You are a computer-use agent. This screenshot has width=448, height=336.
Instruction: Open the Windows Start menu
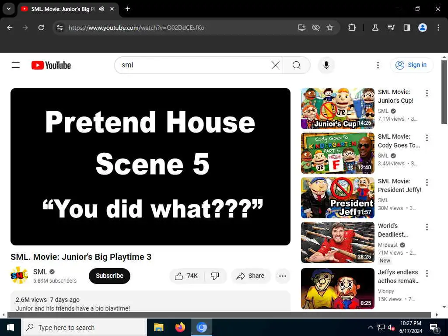tap(10, 327)
